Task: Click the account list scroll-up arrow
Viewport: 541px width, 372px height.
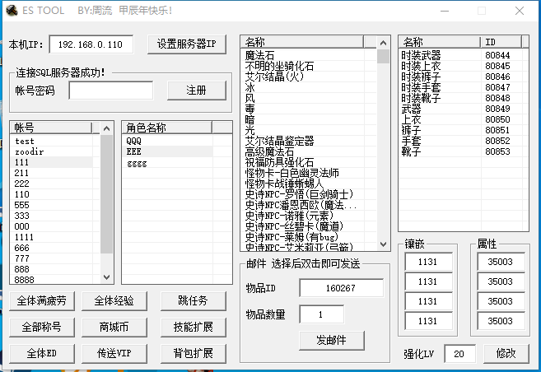Action: click(106, 128)
